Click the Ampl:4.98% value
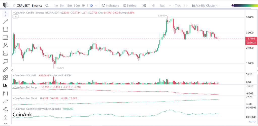Image resolution: width=258 pixels, height=126 pixels. coord(128,13)
